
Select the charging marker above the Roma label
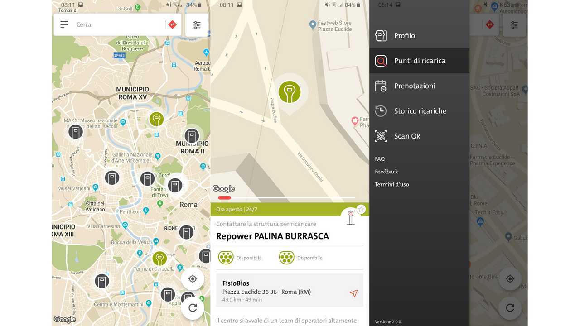[175, 185]
